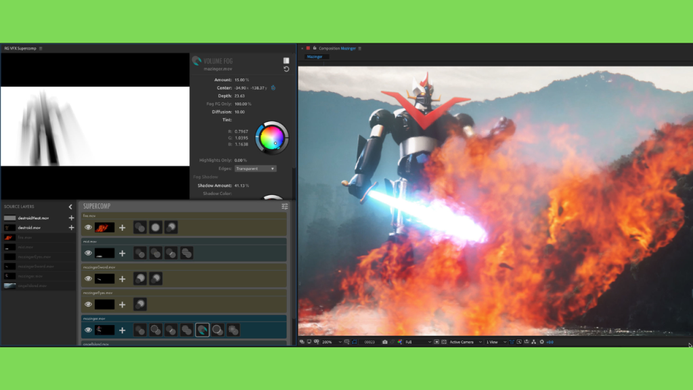
Task: Open the 200% magnification dropdown
Action: pyautogui.click(x=332, y=342)
